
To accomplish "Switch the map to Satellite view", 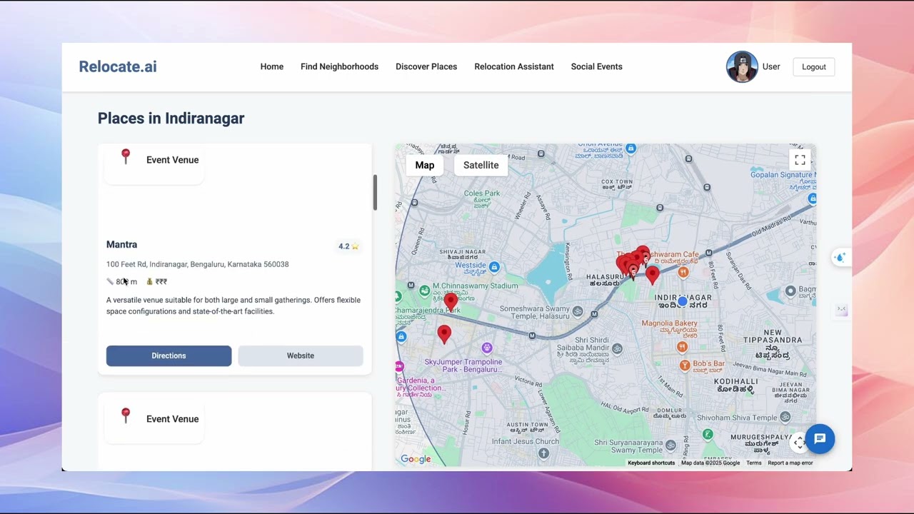I will click(481, 165).
